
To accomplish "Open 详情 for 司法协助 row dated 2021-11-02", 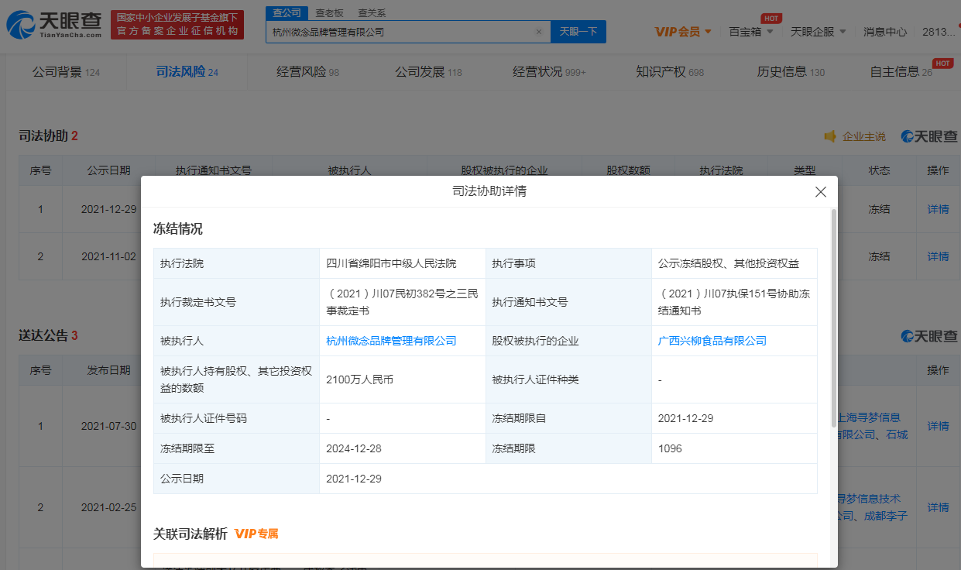I will [938, 256].
